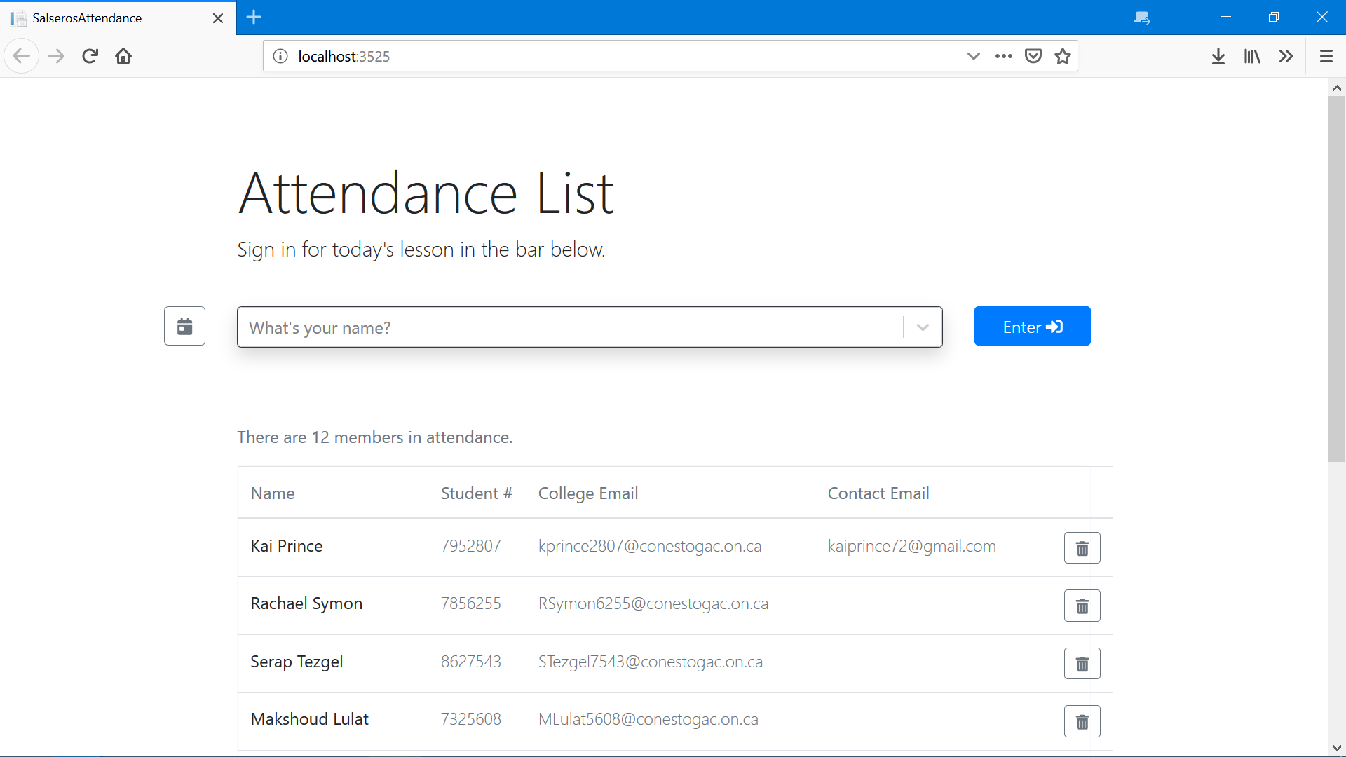Screen dimensions: 1346x757
Task: Click student number 7856255
Action: [471, 603]
